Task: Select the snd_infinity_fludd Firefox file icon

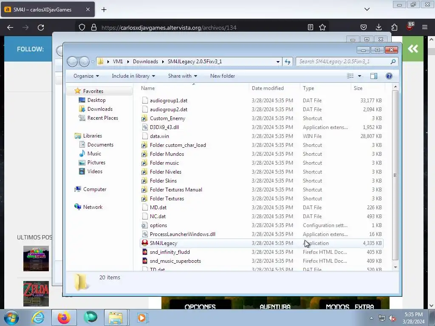Action: click(144, 252)
